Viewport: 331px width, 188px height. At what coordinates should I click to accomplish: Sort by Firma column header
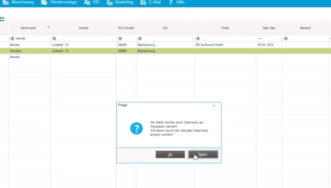[x=225, y=28]
